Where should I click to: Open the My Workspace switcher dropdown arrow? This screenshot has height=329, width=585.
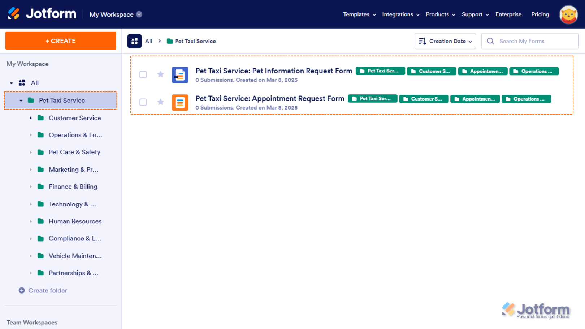[x=139, y=14]
